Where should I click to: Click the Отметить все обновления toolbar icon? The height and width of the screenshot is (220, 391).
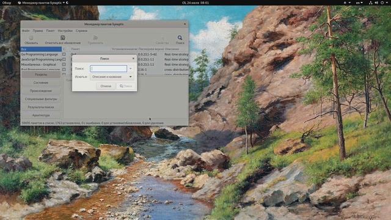point(62,38)
